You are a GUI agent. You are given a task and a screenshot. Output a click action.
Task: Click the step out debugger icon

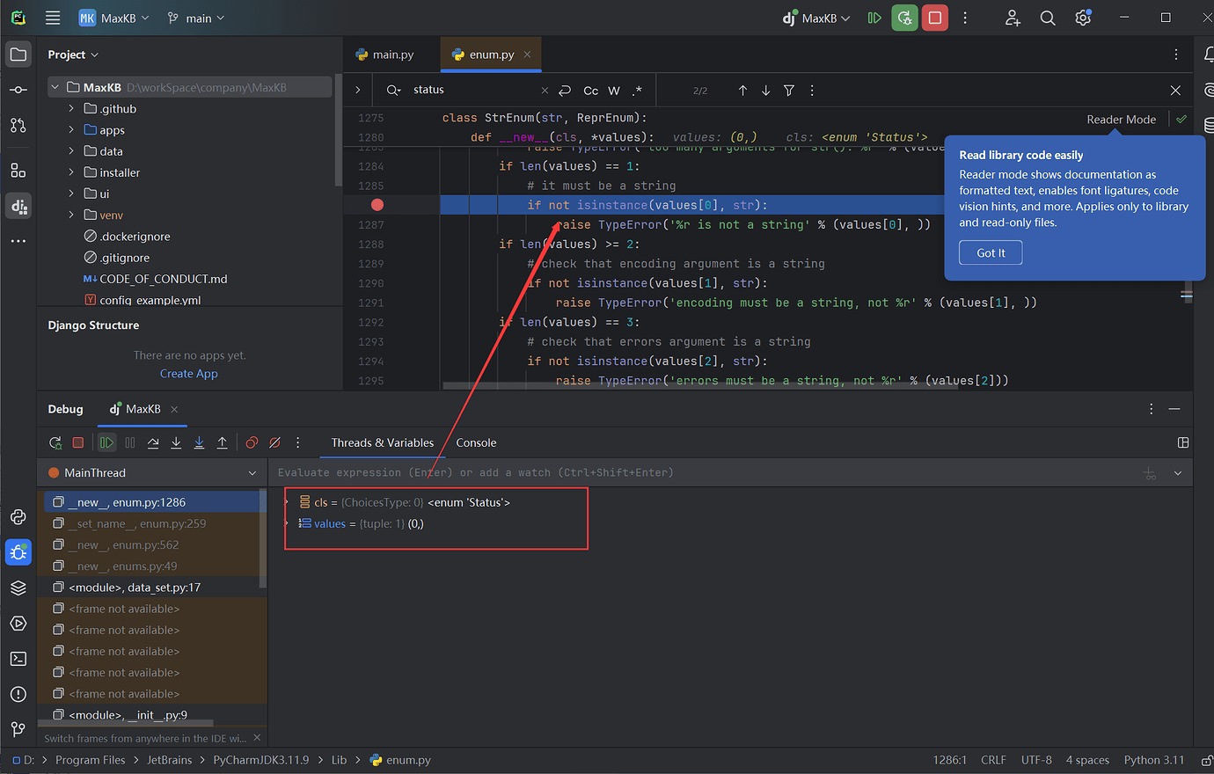[x=223, y=442]
